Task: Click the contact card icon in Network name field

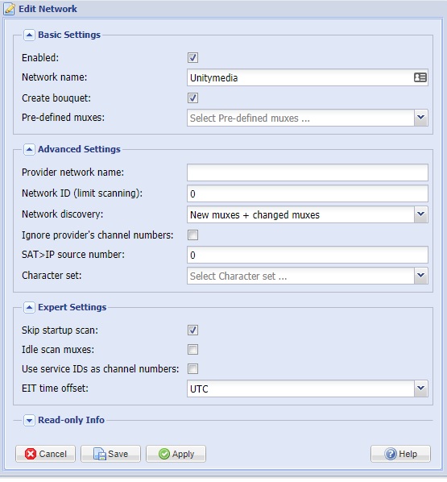Action: click(x=420, y=77)
